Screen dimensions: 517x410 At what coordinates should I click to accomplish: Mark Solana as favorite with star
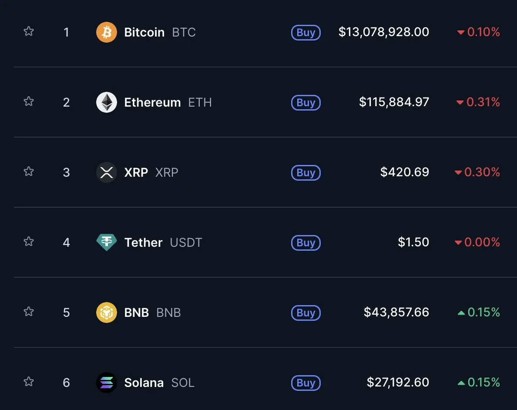tap(29, 382)
